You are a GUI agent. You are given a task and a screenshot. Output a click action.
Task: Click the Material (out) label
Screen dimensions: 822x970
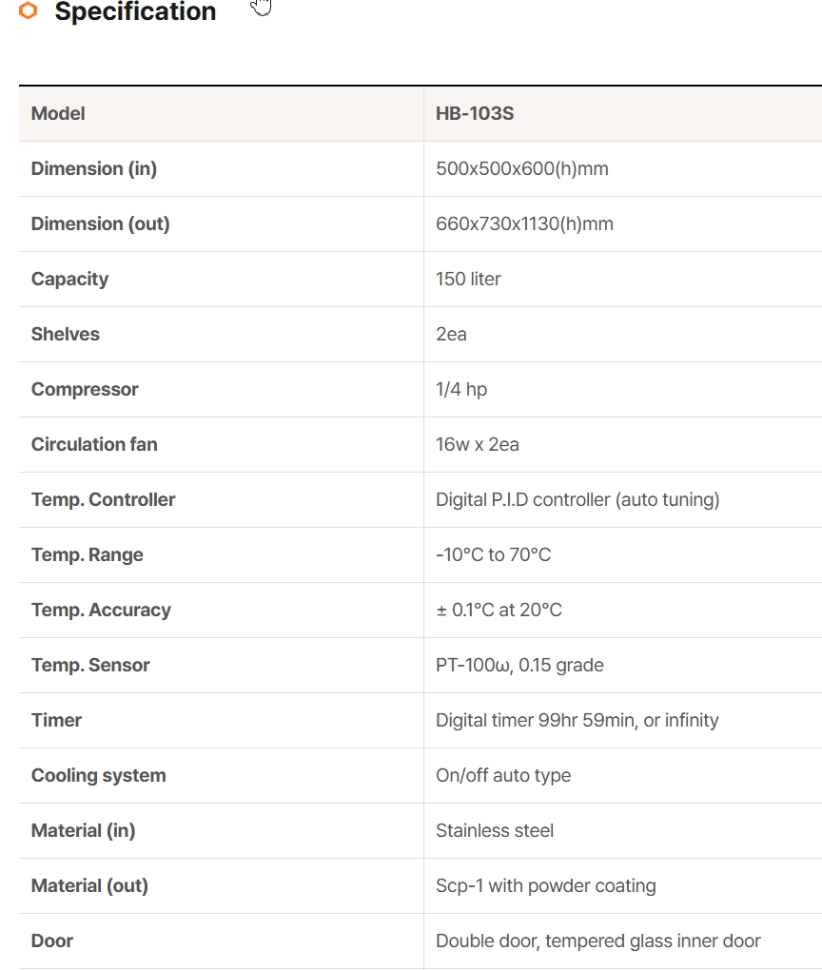tap(89, 885)
